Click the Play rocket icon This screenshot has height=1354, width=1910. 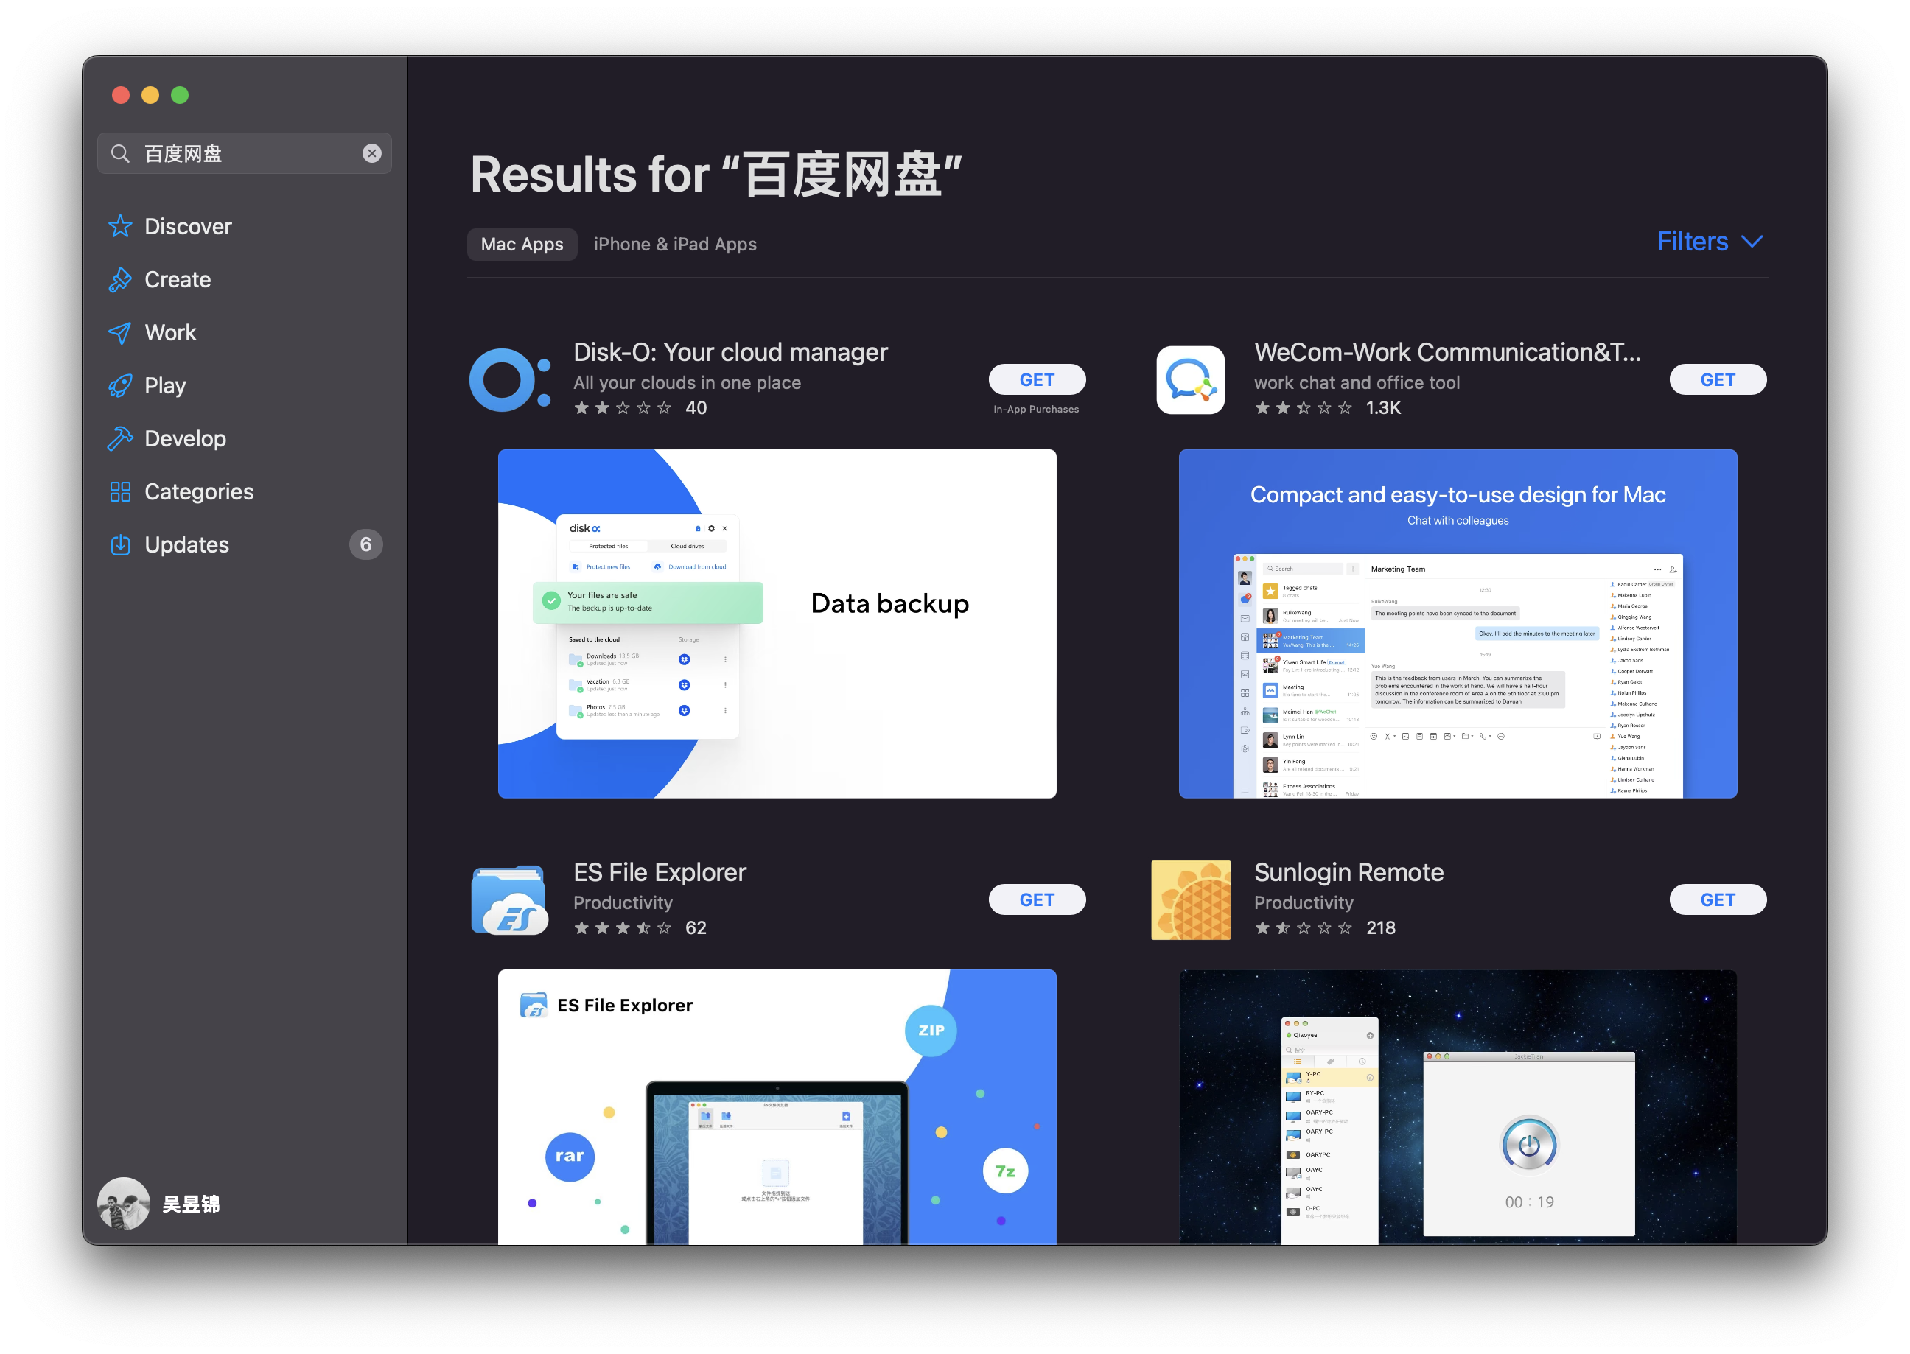click(x=120, y=385)
